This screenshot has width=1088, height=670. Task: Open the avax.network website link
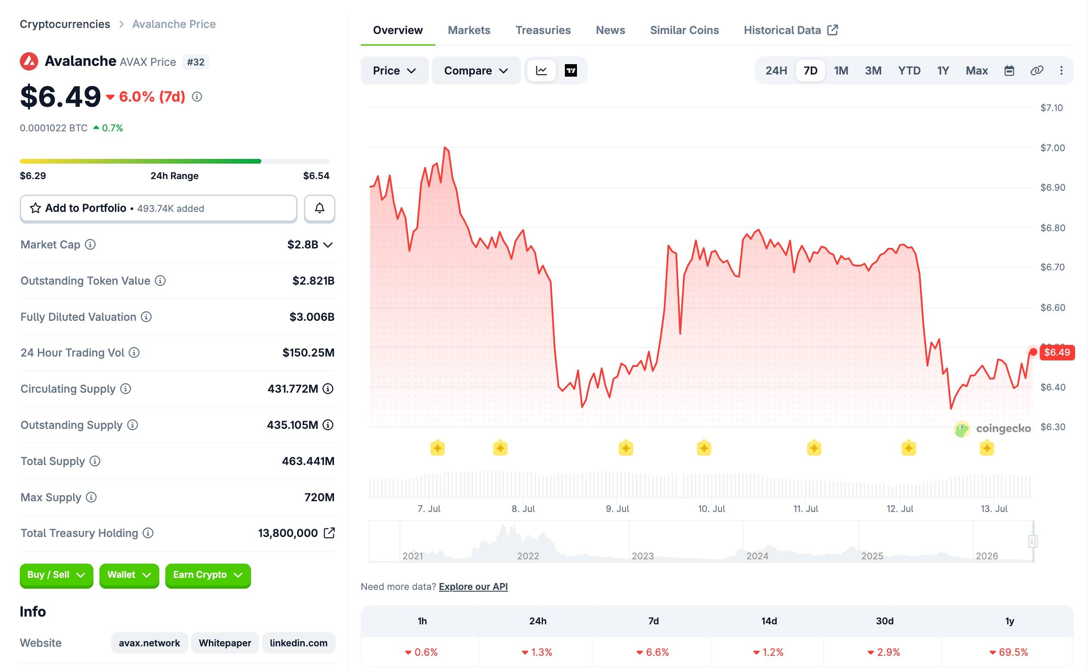(149, 643)
